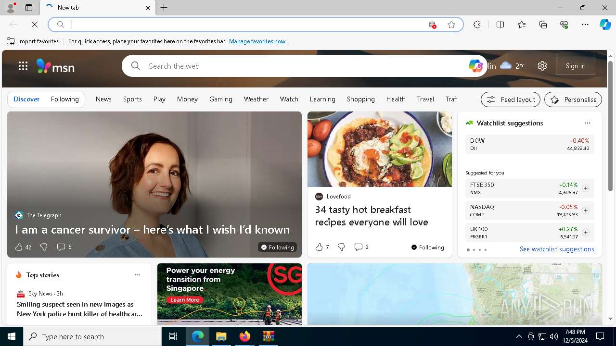Add NASDAQ to watchlist
Image resolution: width=616 pixels, height=346 pixels.
click(586, 210)
